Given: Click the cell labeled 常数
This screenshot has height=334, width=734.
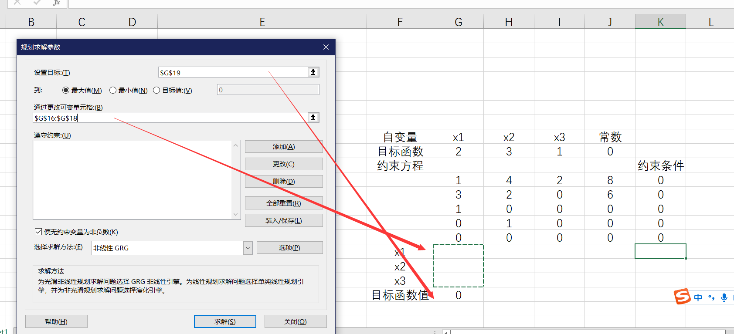Looking at the screenshot, I should [x=610, y=137].
